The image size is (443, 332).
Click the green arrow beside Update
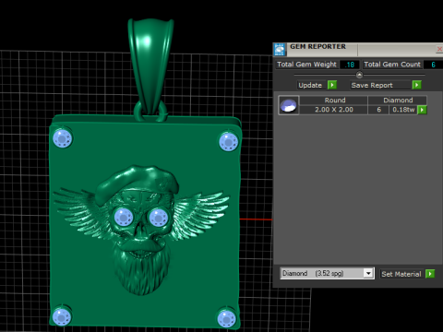(x=332, y=85)
